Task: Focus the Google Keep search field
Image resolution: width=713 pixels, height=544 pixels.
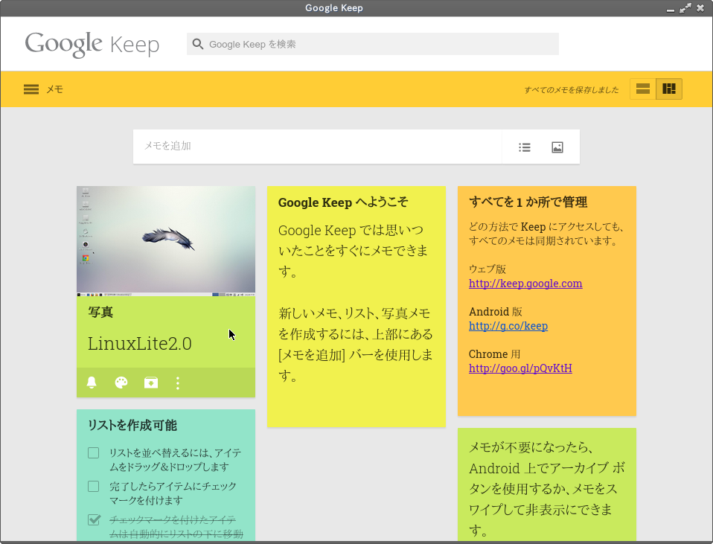Action: point(372,44)
